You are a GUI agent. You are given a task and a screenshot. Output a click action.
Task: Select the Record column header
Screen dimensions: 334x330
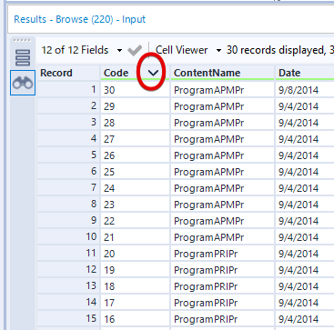click(x=68, y=73)
